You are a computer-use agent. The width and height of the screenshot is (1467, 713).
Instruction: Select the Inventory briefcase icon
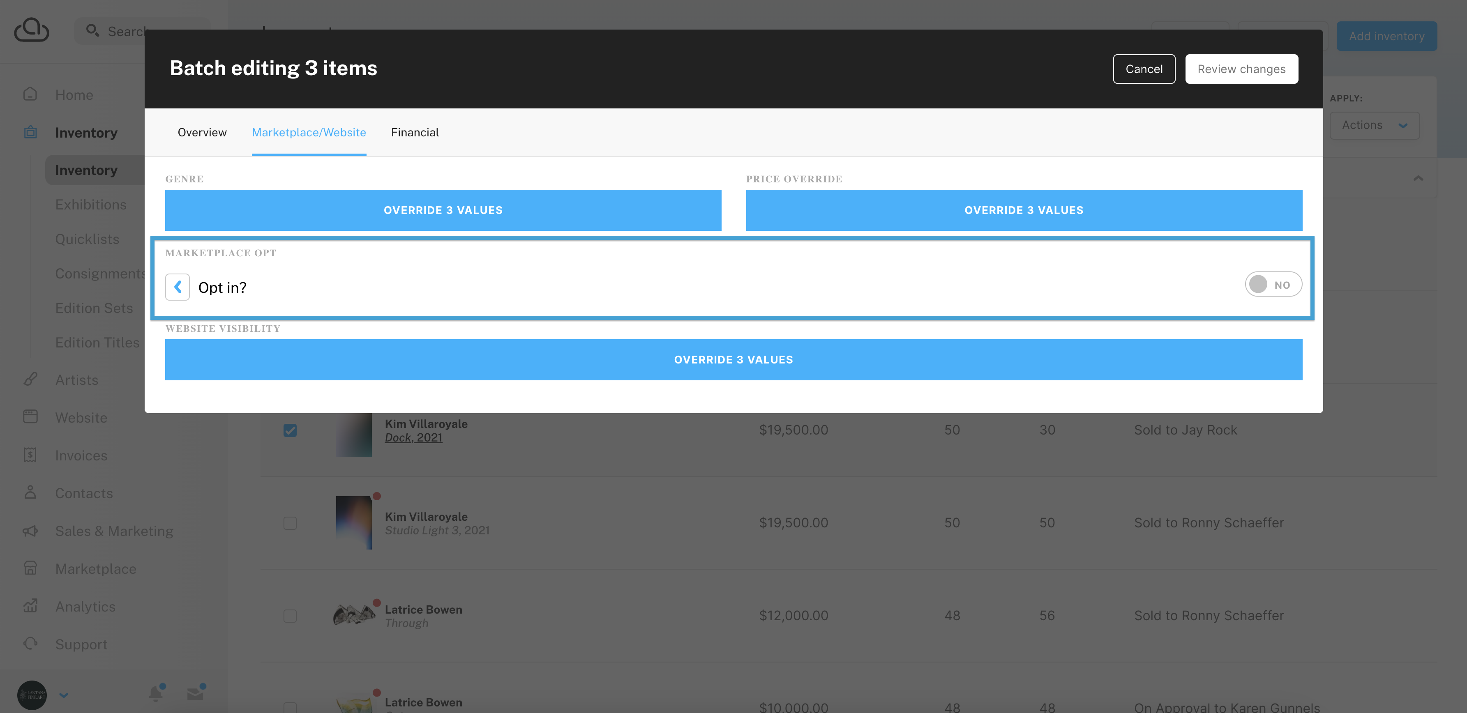30,132
